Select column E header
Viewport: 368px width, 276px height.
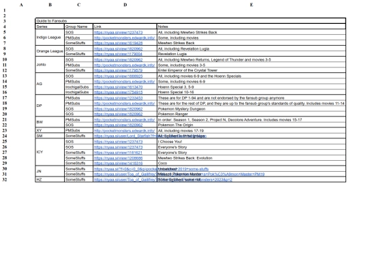click(251, 5)
